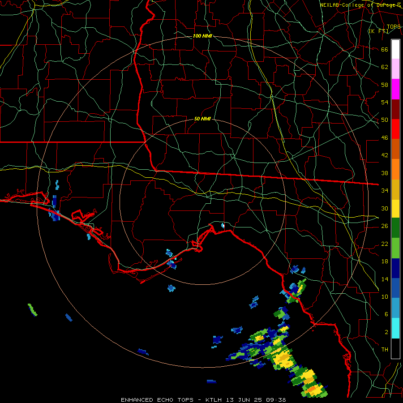
Task: Click the '6' legend value
Action: point(386,314)
